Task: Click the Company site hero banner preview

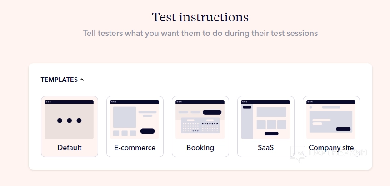Action: pyautogui.click(x=331, y=121)
